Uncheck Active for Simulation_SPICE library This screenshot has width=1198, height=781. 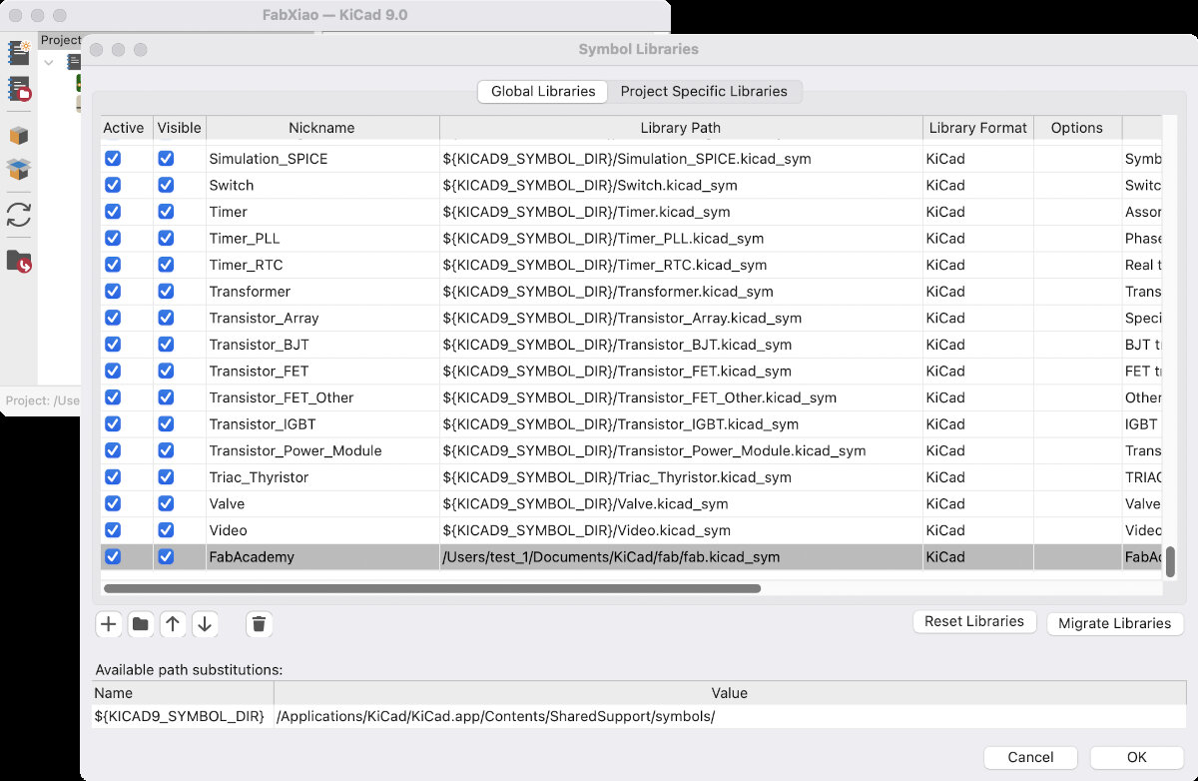tap(113, 159)
